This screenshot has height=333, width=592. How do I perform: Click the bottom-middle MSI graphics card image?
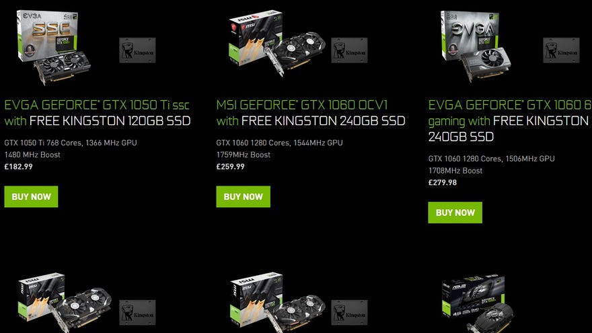pos(276,303)
